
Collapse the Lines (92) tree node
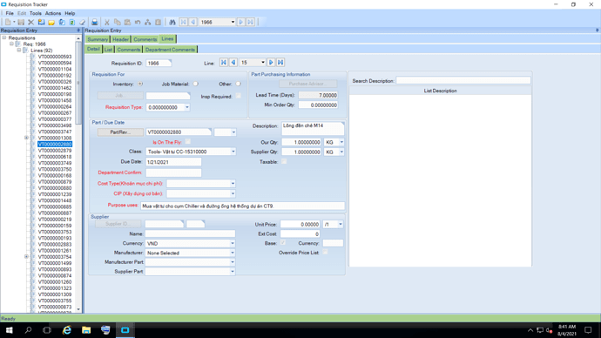[x=19, y=51]
